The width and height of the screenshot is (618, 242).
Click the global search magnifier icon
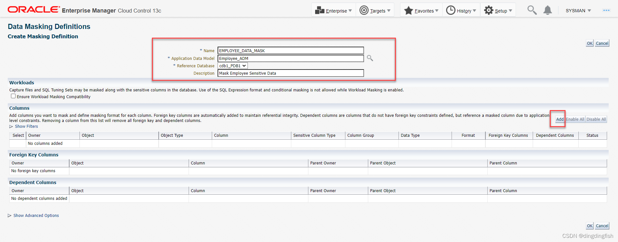tap(532, 10)
